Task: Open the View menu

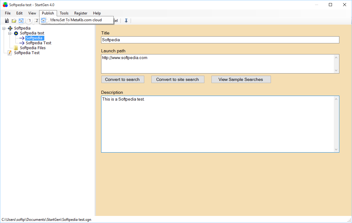Action: pyautogui.click(x=32, y=13)
